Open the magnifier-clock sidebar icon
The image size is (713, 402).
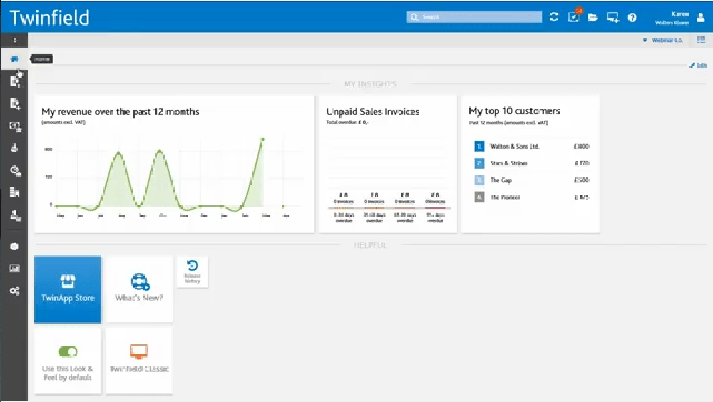[x=15, y=170]
